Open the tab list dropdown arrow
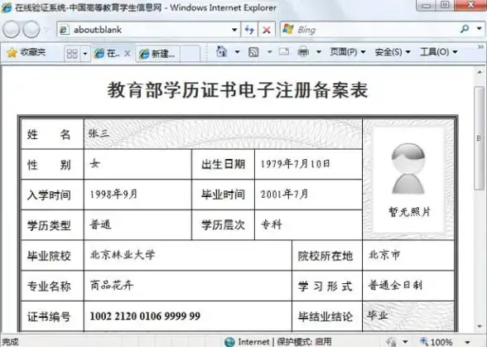The width and height of the screenshot is (487, 347). pyautogui.click(x=85, y=54)
